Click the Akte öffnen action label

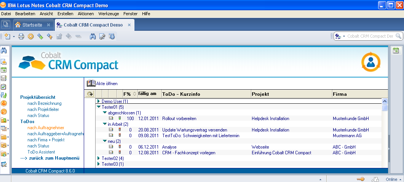pos(107,84)
